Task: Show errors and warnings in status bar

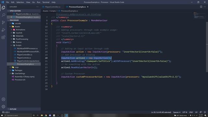Action: 6,112
